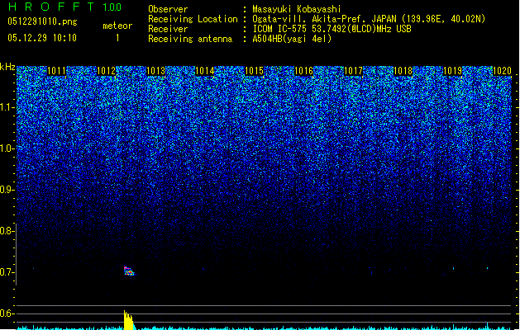
Task: Click the 1016 time marker
Action: click(303, 71)
